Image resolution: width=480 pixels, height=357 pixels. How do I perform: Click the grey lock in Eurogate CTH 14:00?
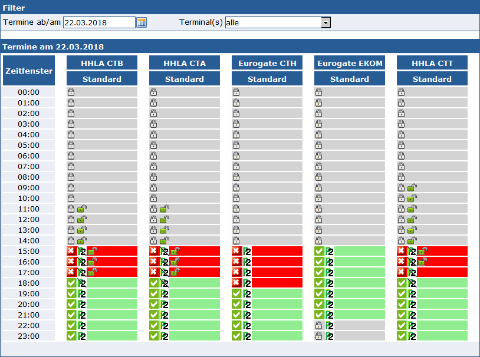click(x=236, y=241)
